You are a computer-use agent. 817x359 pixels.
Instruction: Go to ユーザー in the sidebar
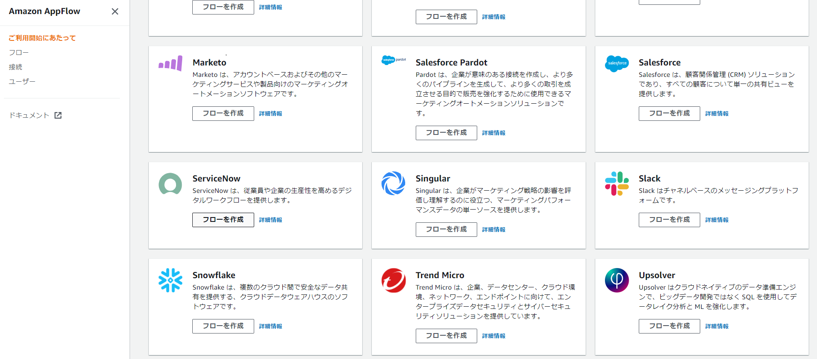pyautogui.click(x=22, y=81)
